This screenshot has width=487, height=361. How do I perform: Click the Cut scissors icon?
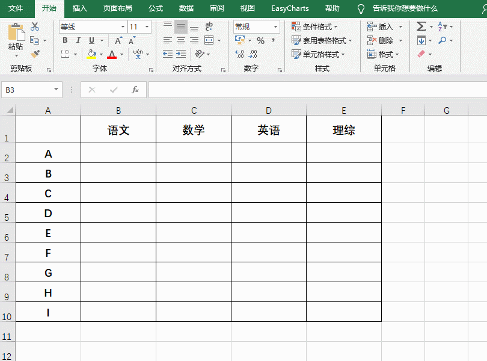pos(35,26)
